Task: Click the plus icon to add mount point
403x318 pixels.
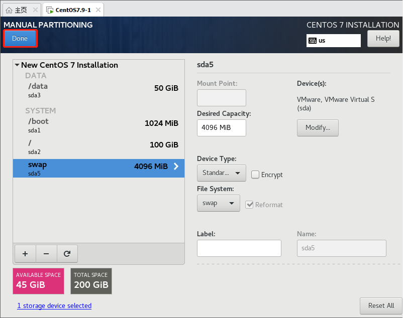Action: (25, 254)
